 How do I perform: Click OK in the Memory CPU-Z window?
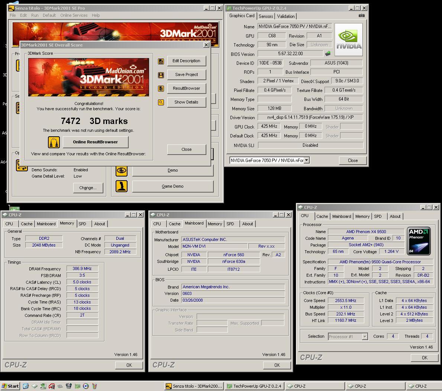[129, 365]
